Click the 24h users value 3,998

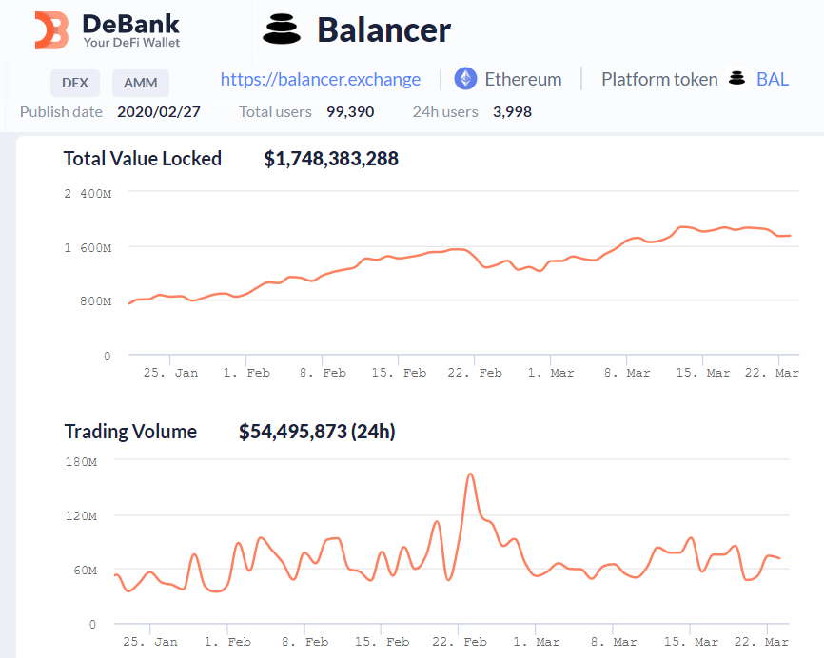pos(512,112)
